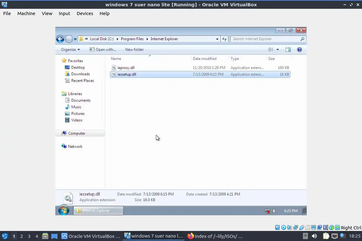Open Explorer help via question mark
Screen dimensions: 362x241
299,50
